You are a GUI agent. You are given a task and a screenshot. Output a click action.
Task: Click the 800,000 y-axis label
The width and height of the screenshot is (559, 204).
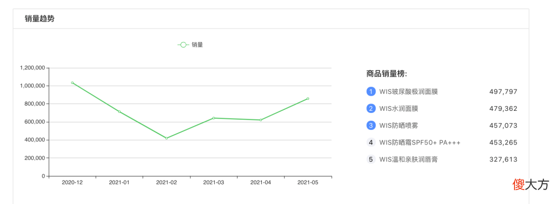[x=35, y=104]
